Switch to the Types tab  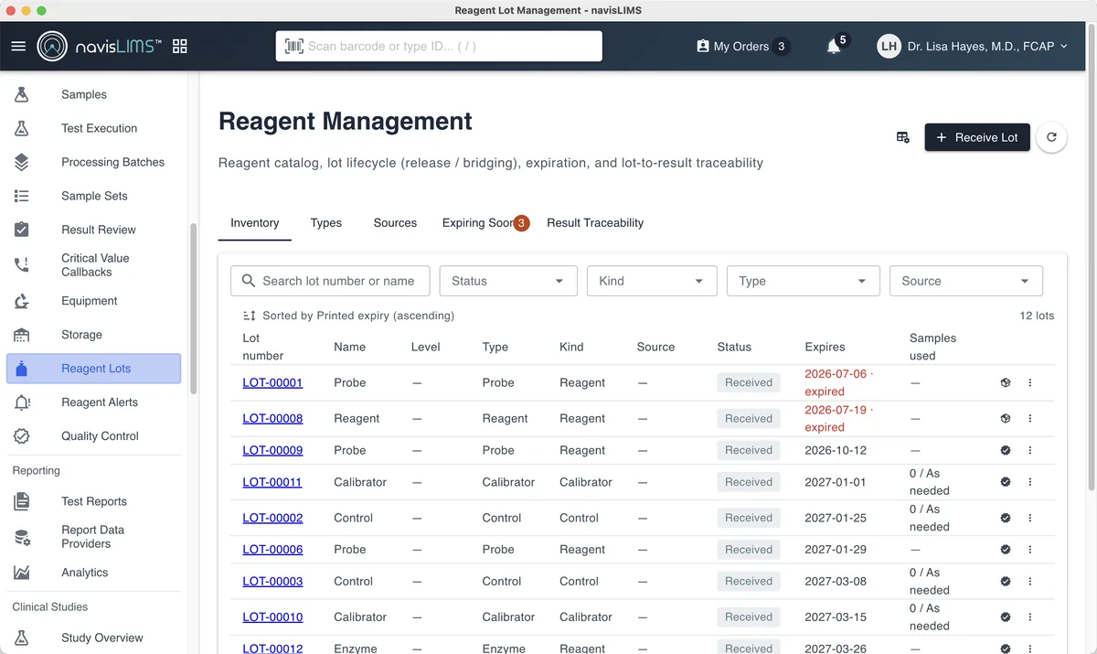[x=326, y=222]
